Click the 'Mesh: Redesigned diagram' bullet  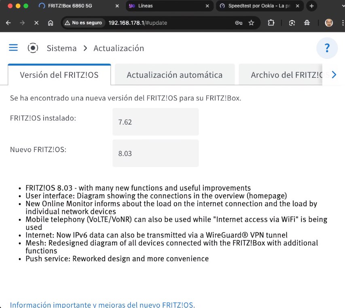coord(172,247)
